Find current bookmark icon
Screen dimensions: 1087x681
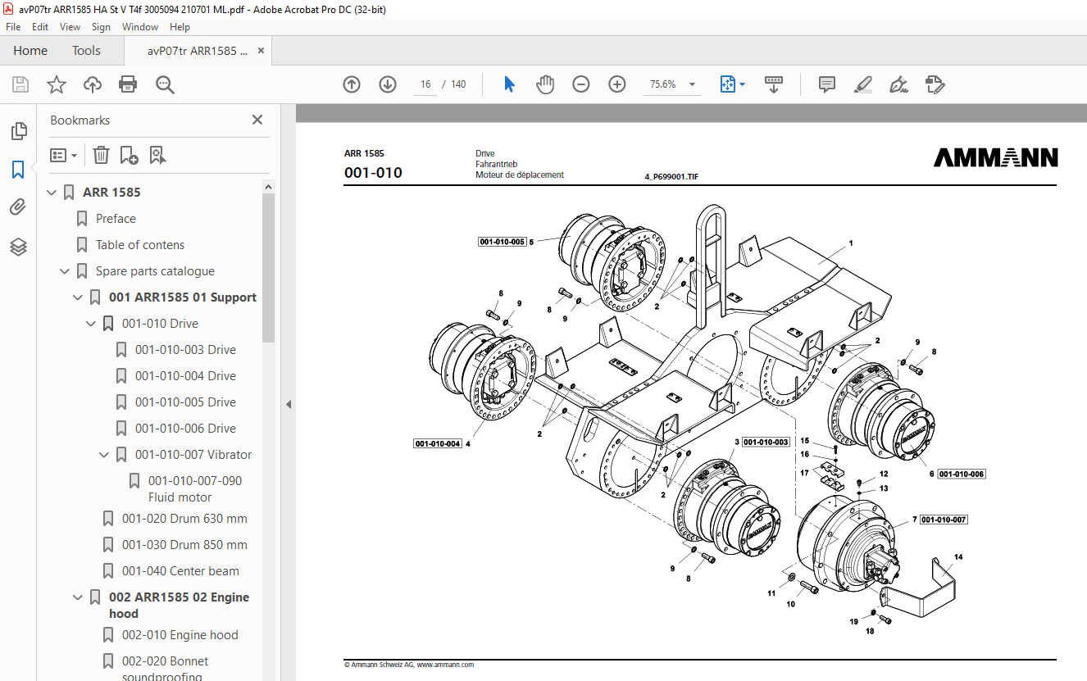click(157, 155)
